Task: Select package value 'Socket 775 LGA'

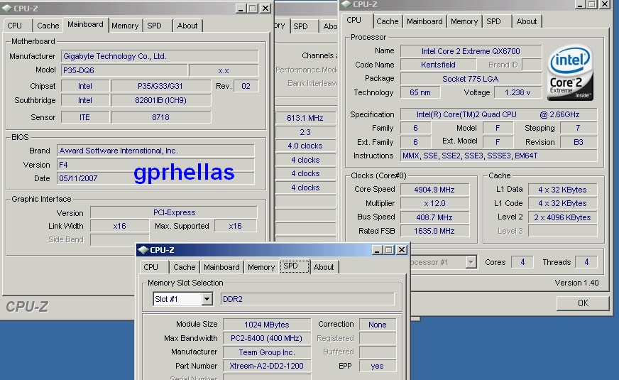Action: (x=471, y=79)
